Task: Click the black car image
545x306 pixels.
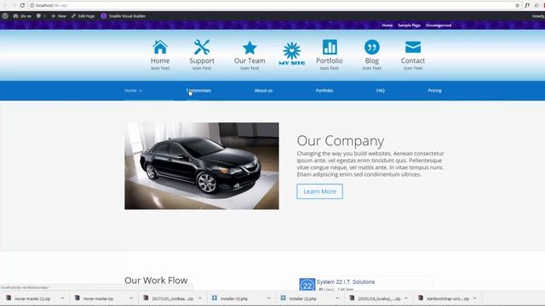Action: (x=202, y=166)
